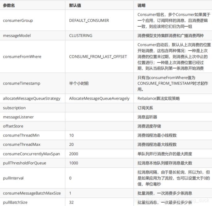The width and height of the screenshot is (212, 206).
Task: Select the consumeThreadMin parameter name
Action: click(x=21, y=135)
